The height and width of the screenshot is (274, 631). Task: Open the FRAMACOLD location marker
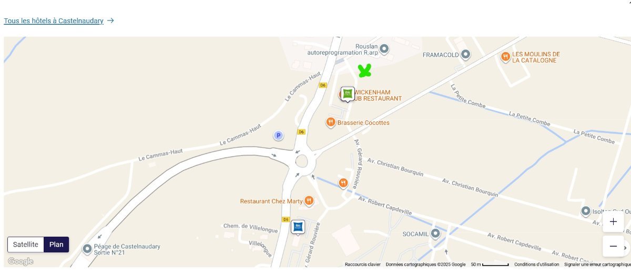(465, 54)
